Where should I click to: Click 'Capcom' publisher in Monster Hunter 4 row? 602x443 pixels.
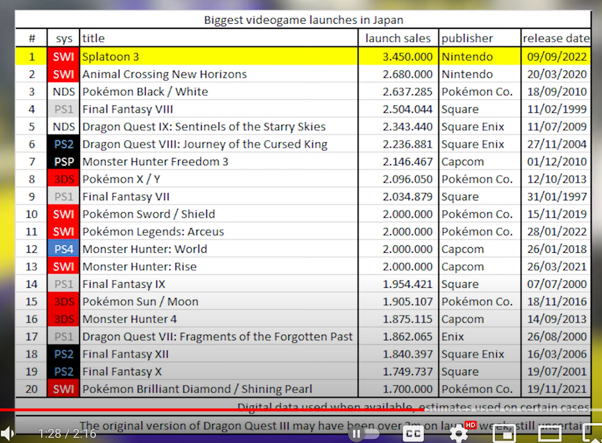click(463, 319)
